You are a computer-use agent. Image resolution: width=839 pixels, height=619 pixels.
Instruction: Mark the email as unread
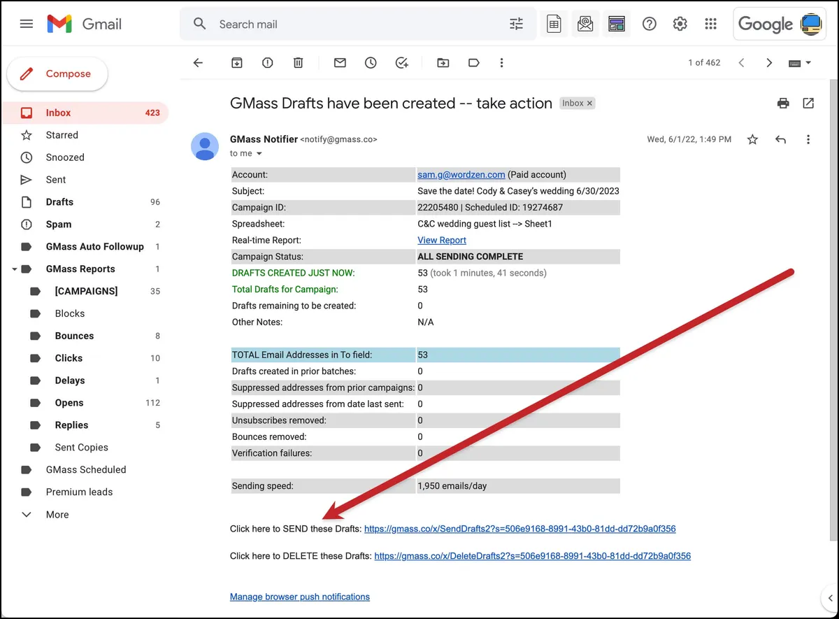pos(340,63)
